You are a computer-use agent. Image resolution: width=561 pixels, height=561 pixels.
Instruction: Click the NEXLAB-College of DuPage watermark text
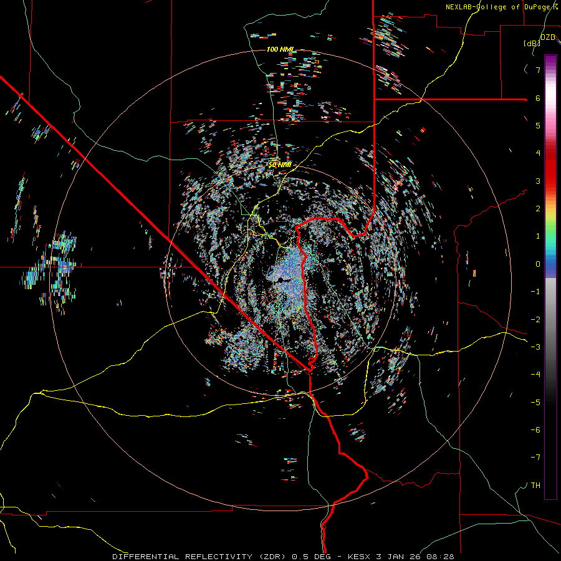pos(501,7)
